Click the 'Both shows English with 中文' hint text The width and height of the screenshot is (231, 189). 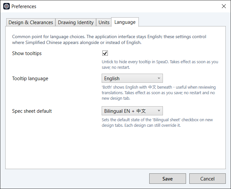click(x=159, y=93)
